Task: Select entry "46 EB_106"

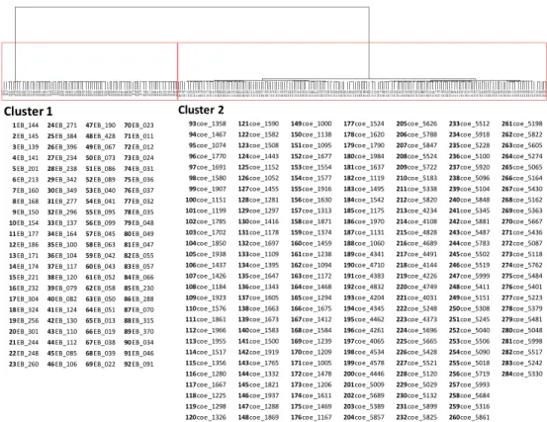Action: pos(62,364)
